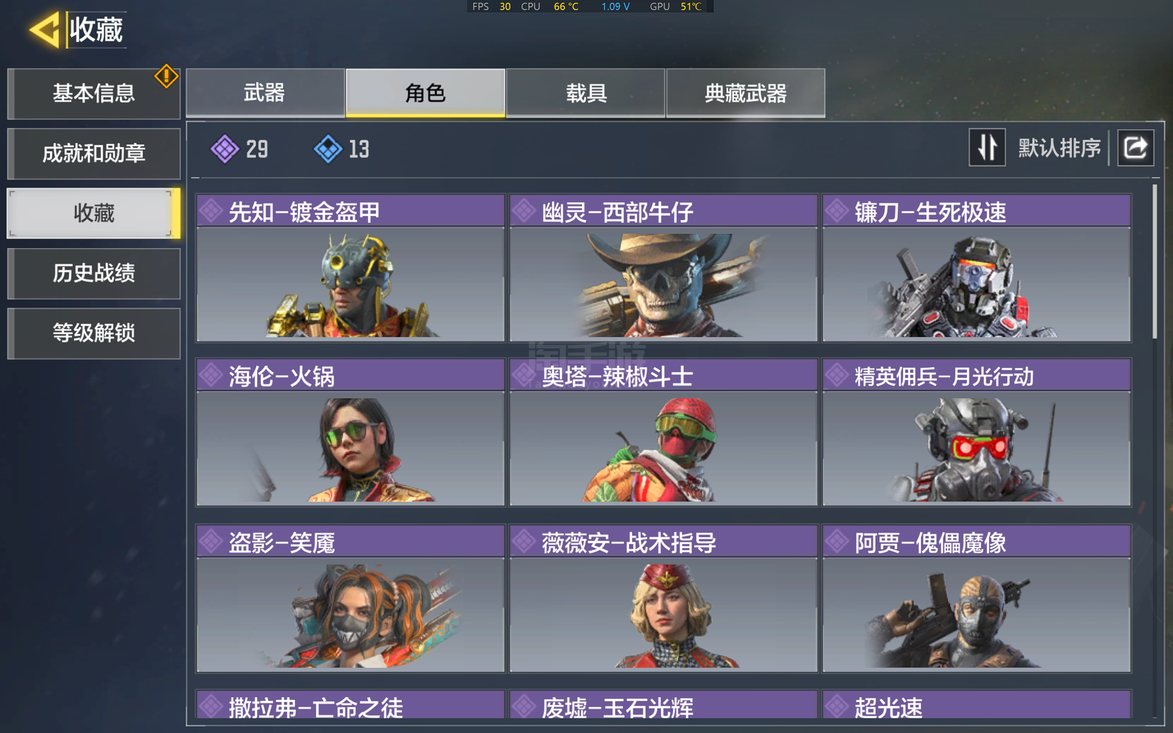The height and width of the screenshot is (733, 1173).
Task: Click the rarity diamond beside 先知-镀金盔甲
Action: tap(211, 211)
